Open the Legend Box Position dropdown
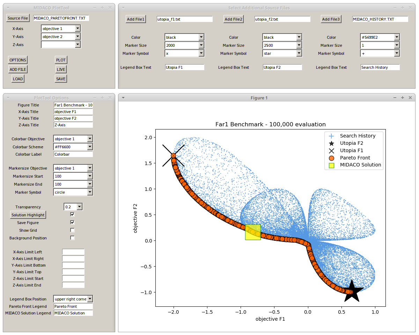 [x=90, y=299]
